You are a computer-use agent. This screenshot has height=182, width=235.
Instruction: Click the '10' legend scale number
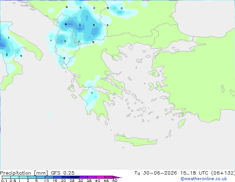46,181
